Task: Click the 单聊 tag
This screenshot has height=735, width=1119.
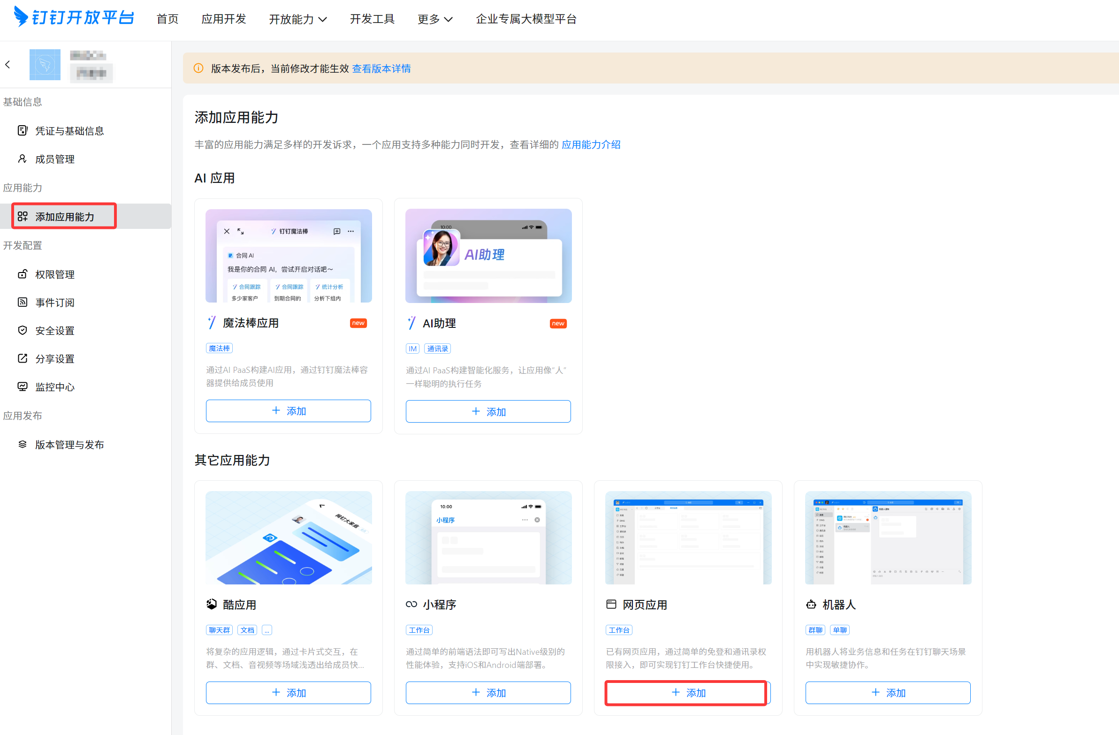Action: [840, 630]
